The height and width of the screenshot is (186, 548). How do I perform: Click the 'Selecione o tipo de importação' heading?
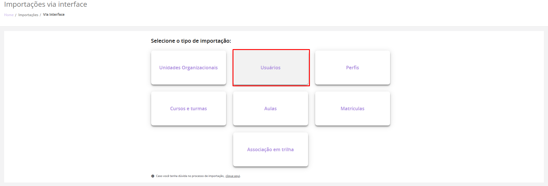coord(191,41)
